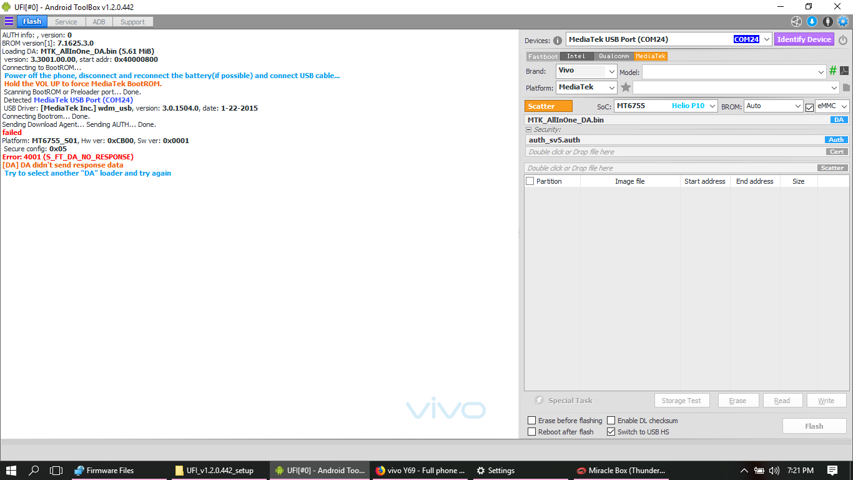Click the Erase button
Screen dimensions: 853x480
click(x=738, y=401)
